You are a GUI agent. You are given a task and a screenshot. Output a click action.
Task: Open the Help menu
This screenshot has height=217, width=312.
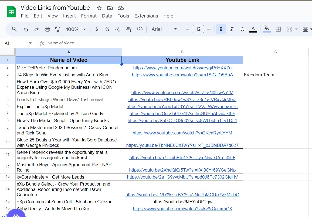[x=168, y=16]
